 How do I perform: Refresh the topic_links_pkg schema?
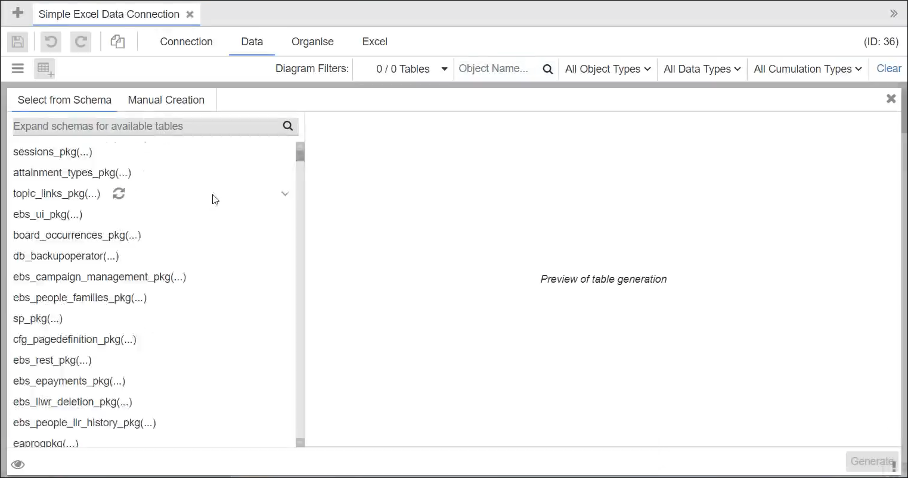[x=119, y=193]
